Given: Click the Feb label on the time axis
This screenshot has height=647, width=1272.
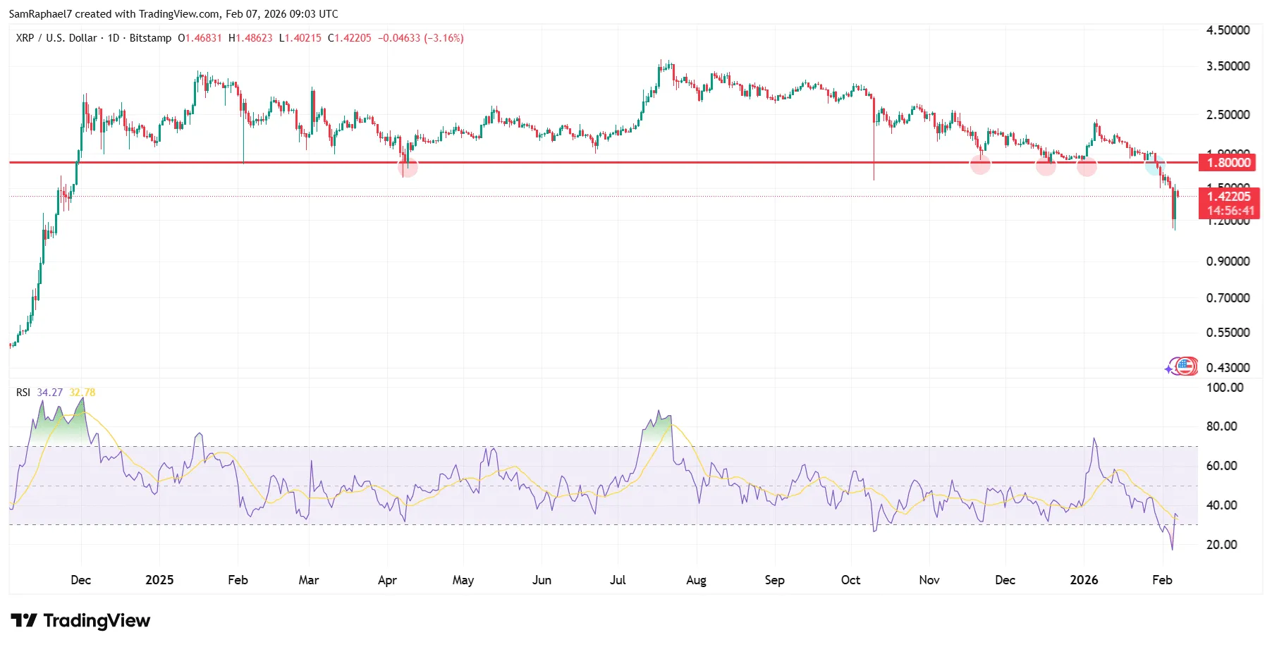Looking at the screenshot, I should coord(1163,579).
